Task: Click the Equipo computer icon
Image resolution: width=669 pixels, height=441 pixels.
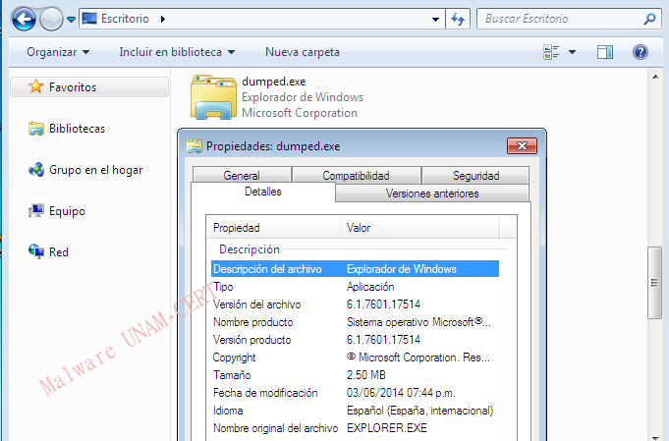Action: tap(36, 211)
